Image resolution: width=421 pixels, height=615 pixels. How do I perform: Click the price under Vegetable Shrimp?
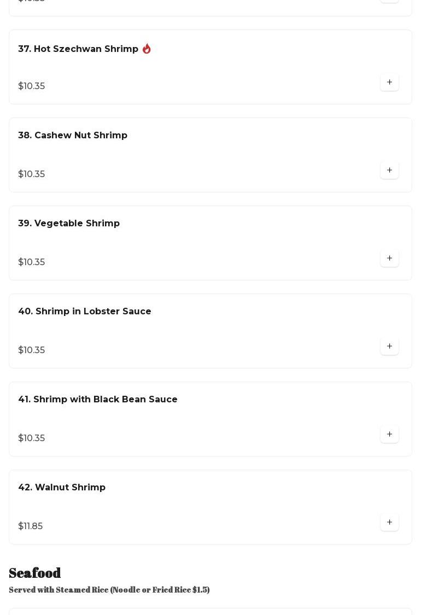32,262
